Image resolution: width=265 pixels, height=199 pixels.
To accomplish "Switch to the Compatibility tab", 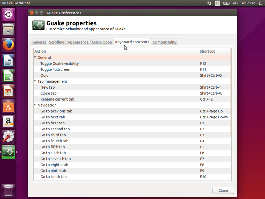I will pyautogui.click(x=164, y=42).
